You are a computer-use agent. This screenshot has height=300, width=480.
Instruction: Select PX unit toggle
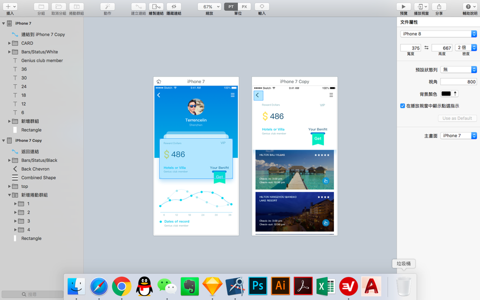click(244, 6)
